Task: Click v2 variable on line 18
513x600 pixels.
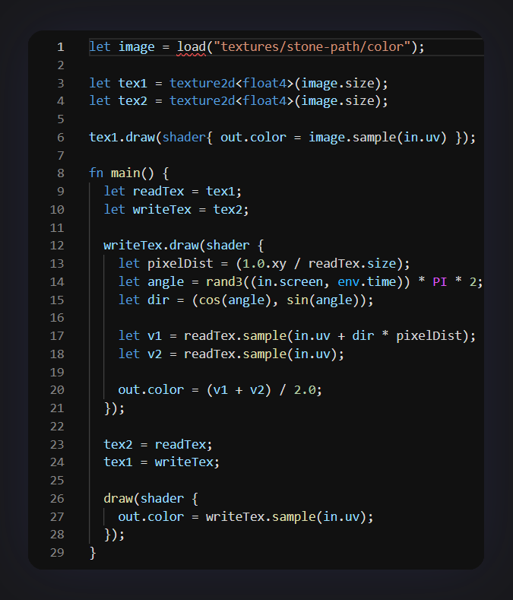Action: pyautogui.click(x=154, y=354)
